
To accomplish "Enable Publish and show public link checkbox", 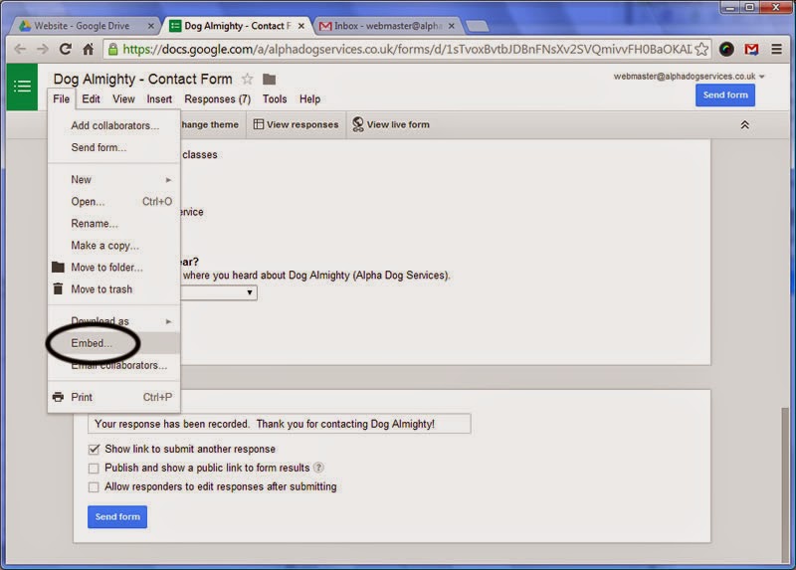I will click(94, 468).
